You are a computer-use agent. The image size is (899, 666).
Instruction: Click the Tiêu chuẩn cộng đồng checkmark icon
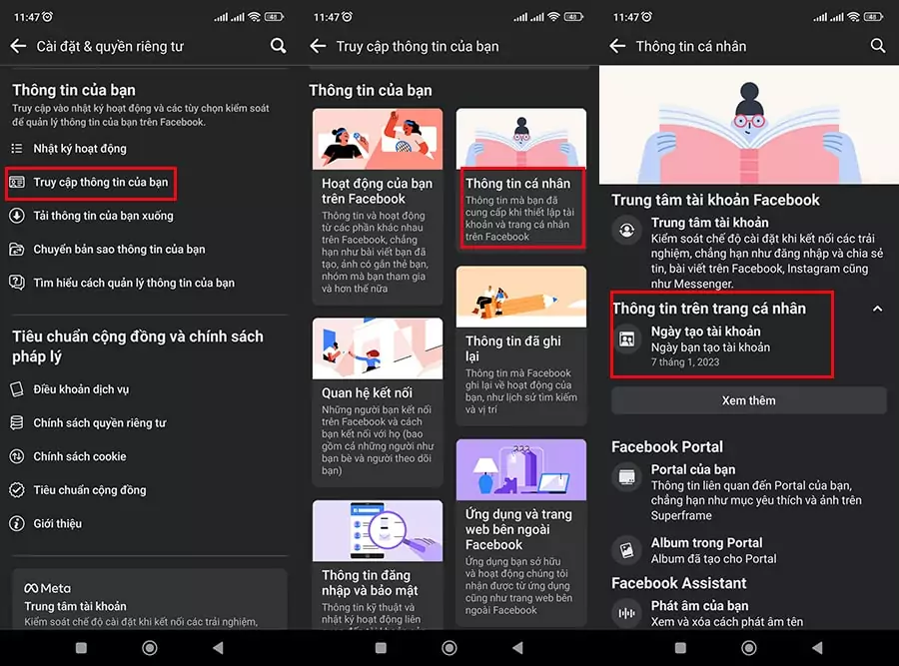(17, 490)
